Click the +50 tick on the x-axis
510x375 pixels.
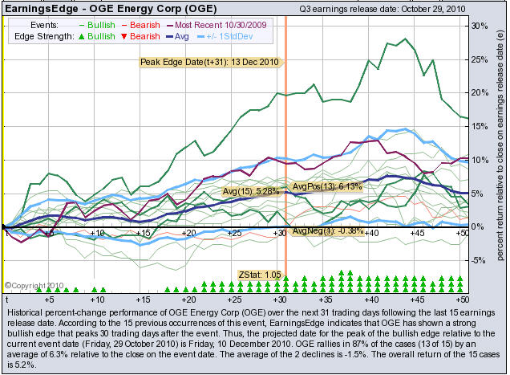click(x=462, y=233)
